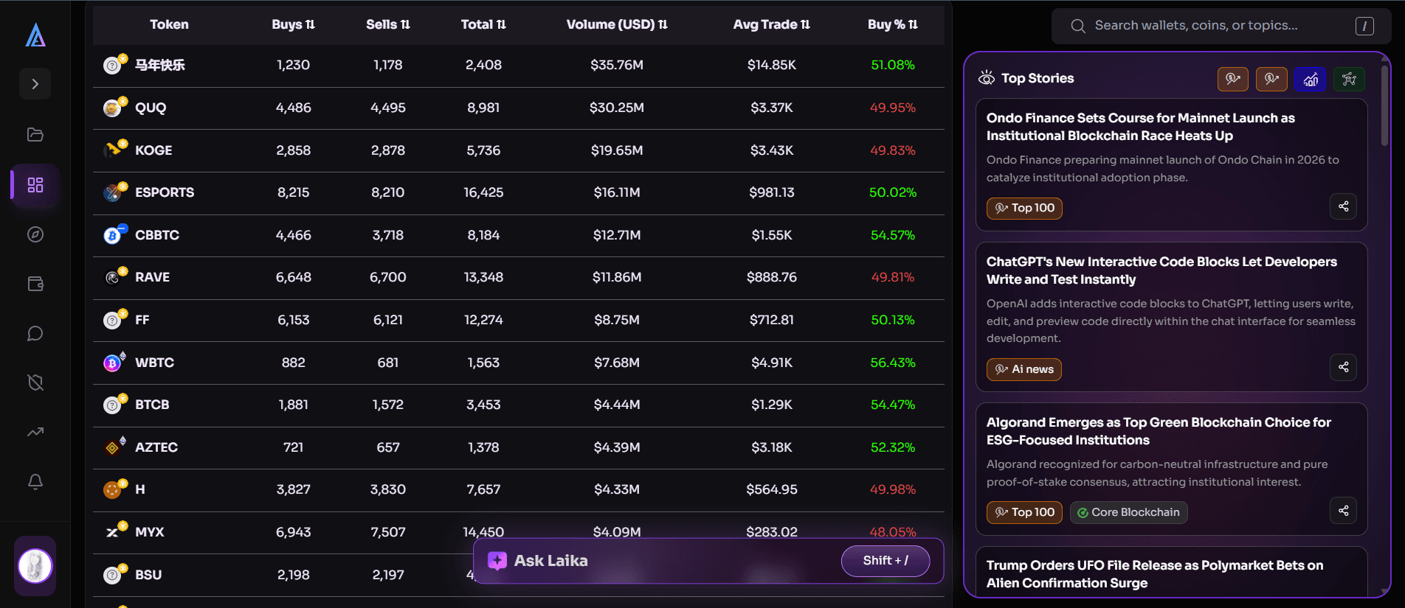Open the wallet icon in the sidebar
The width and height of the screenshot is (1405, 608).
(35, 284)
